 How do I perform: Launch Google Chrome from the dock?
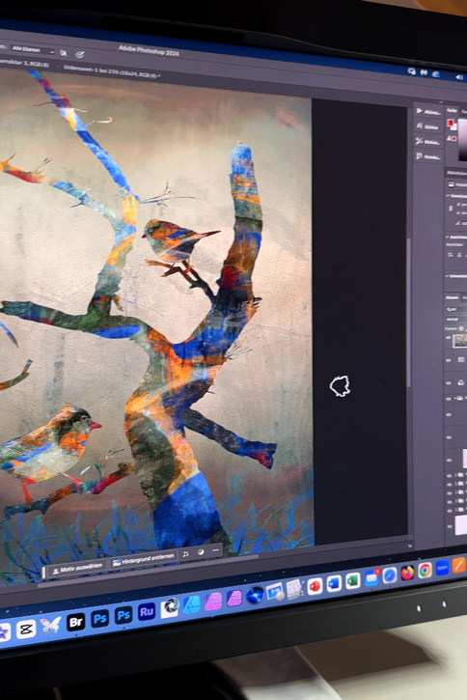point(426,570)
